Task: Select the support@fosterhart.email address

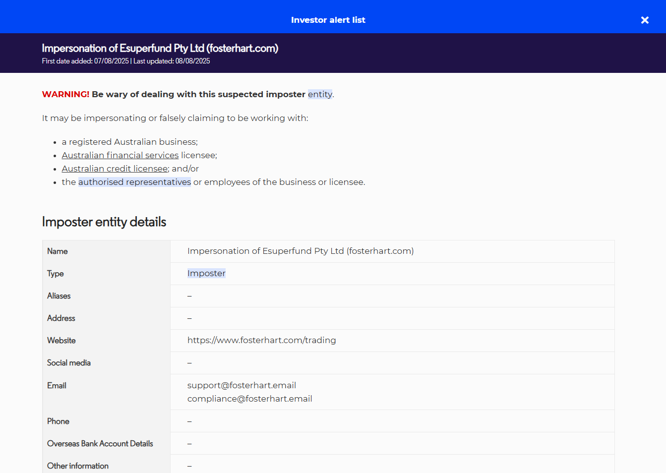Action: pyautogui.click(x=242, y=385)
